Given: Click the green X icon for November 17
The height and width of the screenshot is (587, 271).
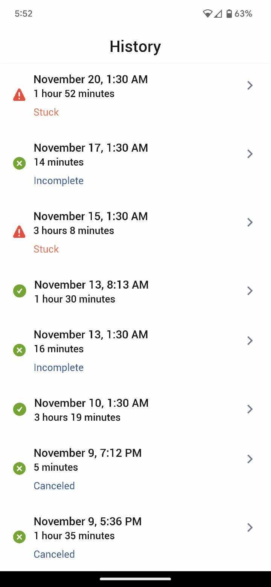Looking at the screenshot, I should (x=19, y=163).
